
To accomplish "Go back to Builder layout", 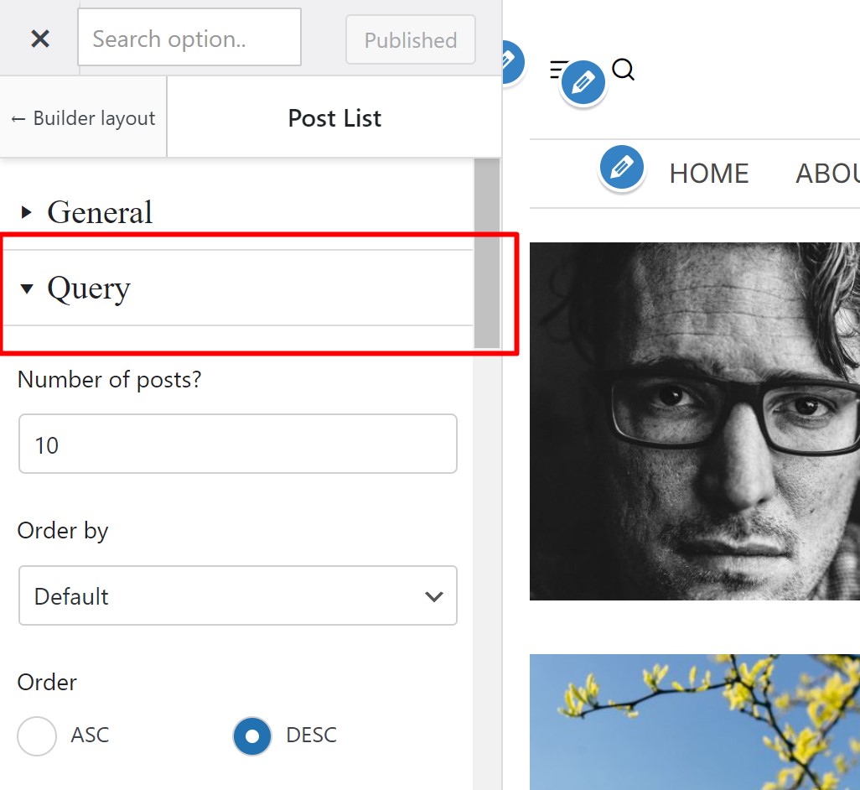I will click(83, 118).
